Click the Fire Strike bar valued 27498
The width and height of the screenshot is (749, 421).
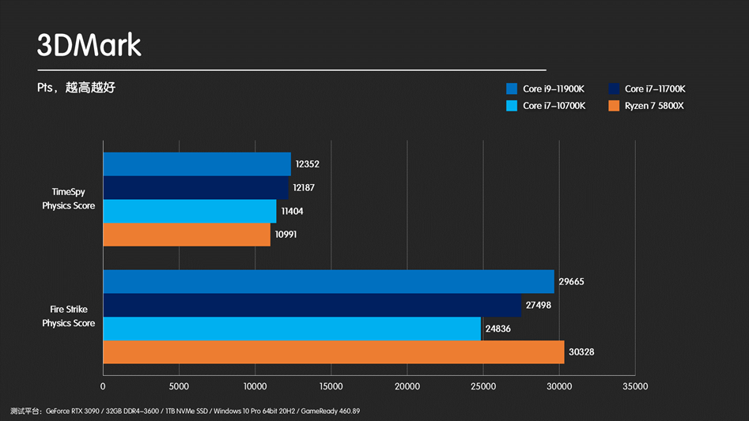(x=312, y=305)
